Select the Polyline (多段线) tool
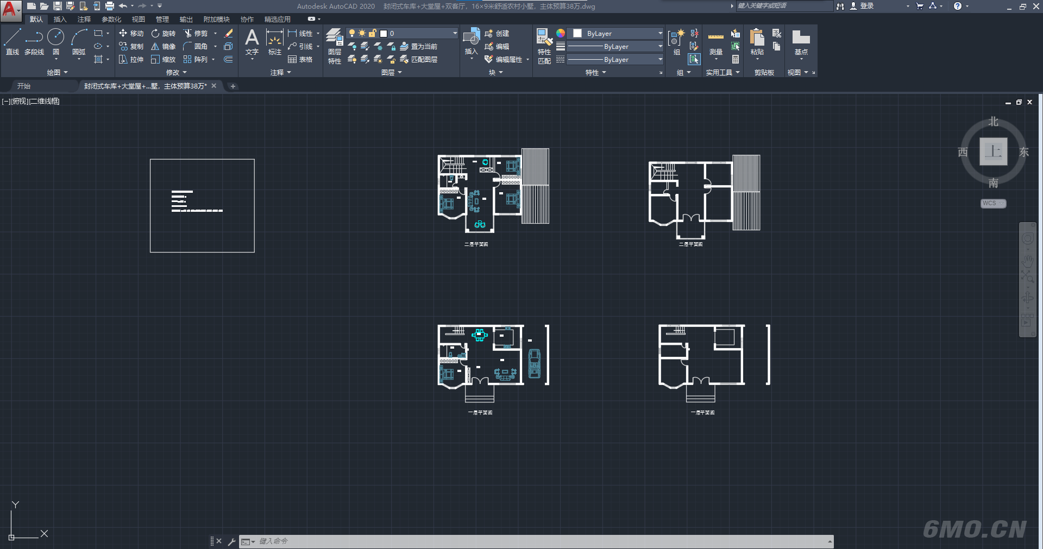This screenshot has height=549, width=1043. click(34, 42)
